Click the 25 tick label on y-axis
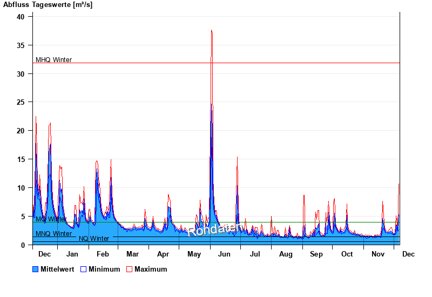 (21, 102)
